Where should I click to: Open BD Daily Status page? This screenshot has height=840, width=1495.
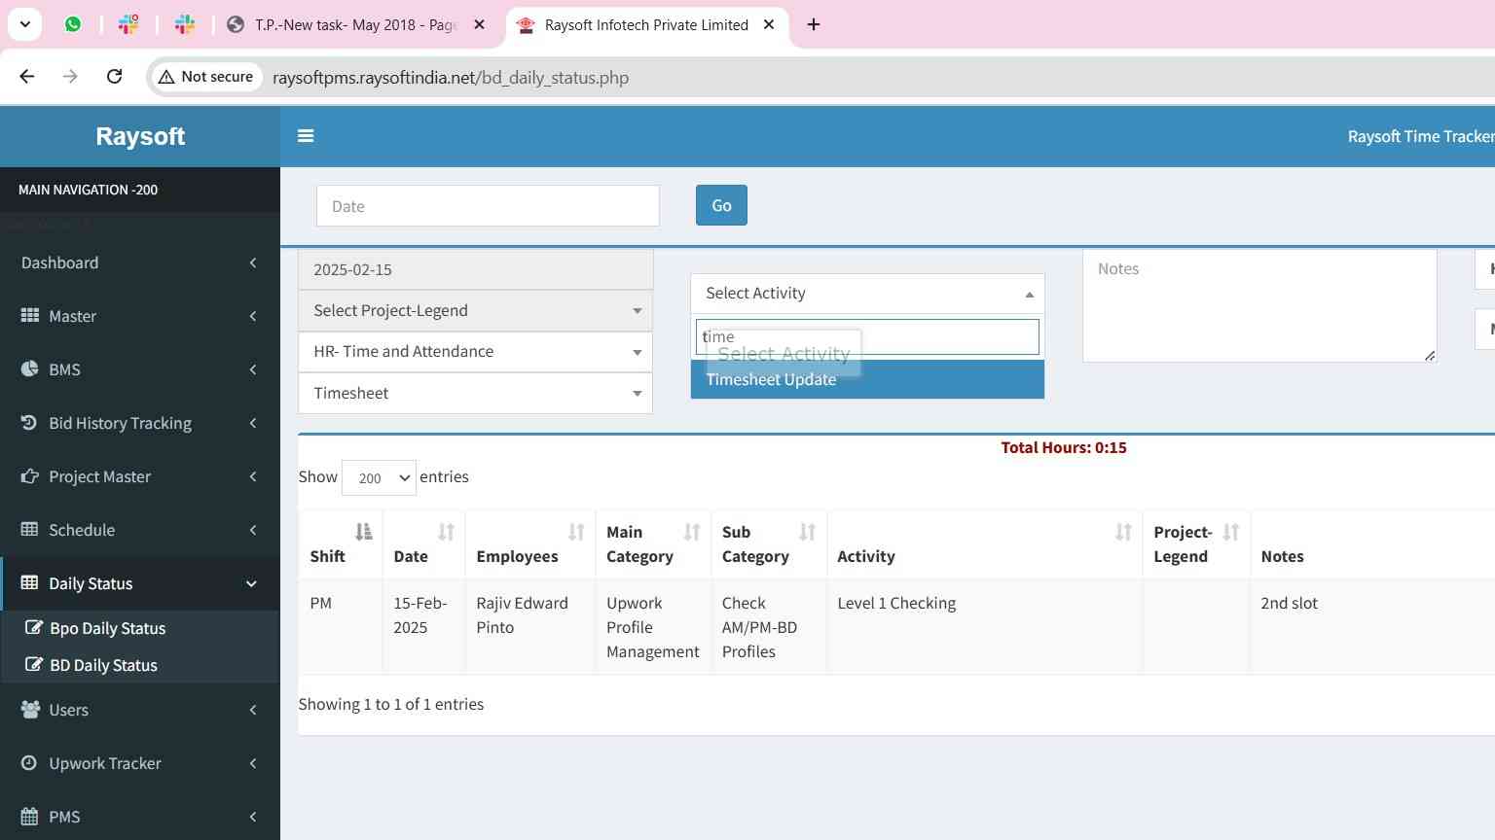pyautogui.click(x=103, y=665)
